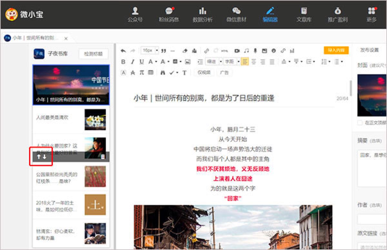Delete the article using the trash icon
Viewport: 387px width, 250px height.
tap(103, 157)
